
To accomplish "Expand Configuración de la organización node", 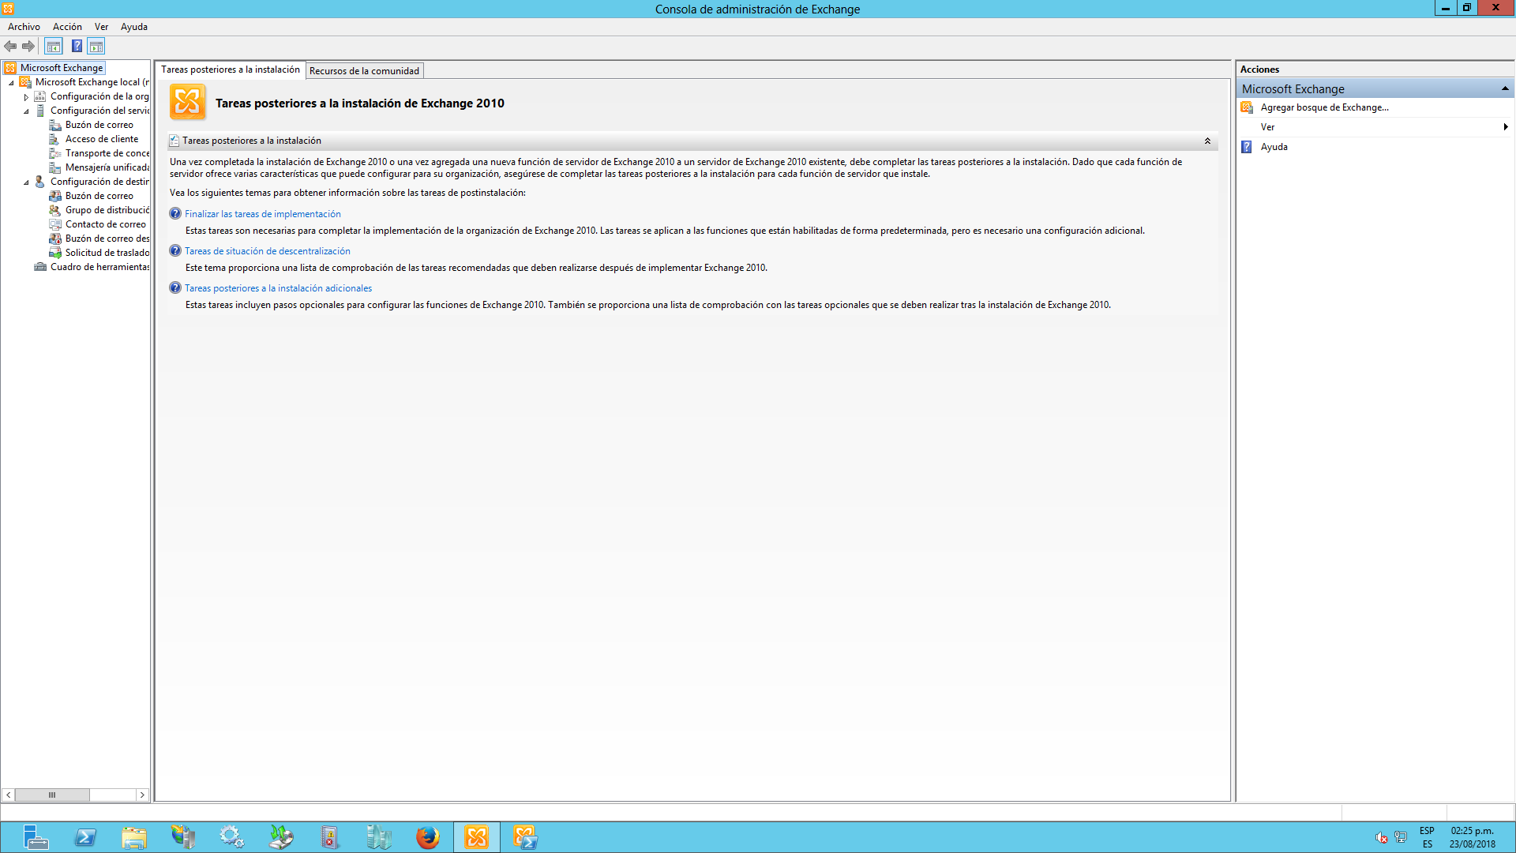I will [26, 96].
